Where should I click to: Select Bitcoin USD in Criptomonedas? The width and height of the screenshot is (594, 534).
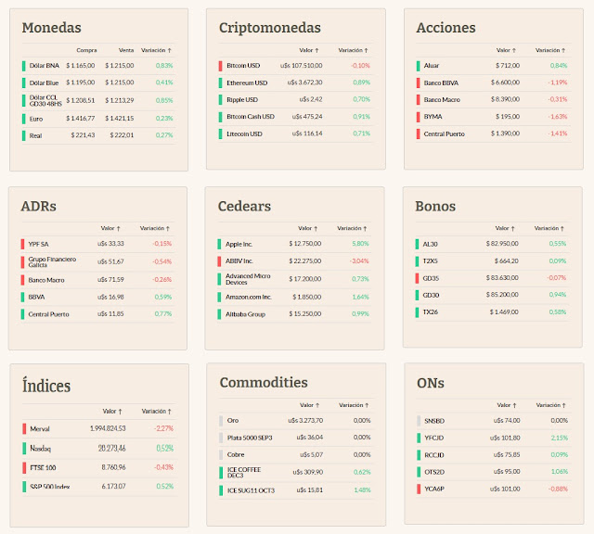[295, 66]
